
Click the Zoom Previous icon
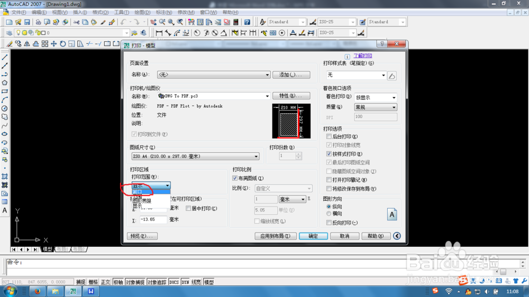tap(180, 22)
